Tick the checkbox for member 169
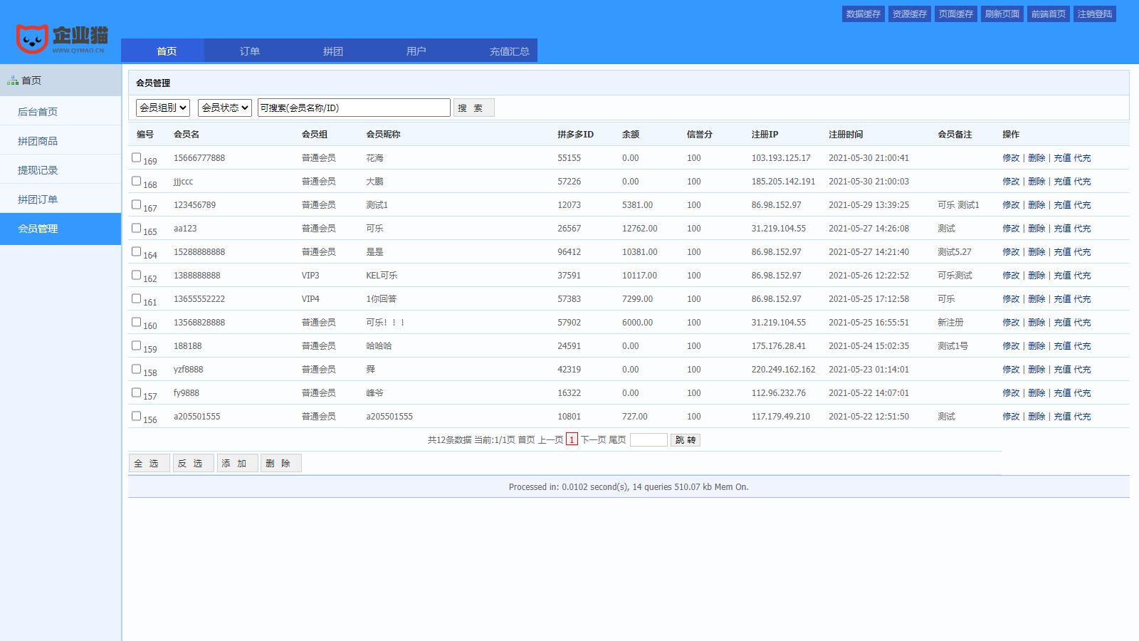 [136, 157]
